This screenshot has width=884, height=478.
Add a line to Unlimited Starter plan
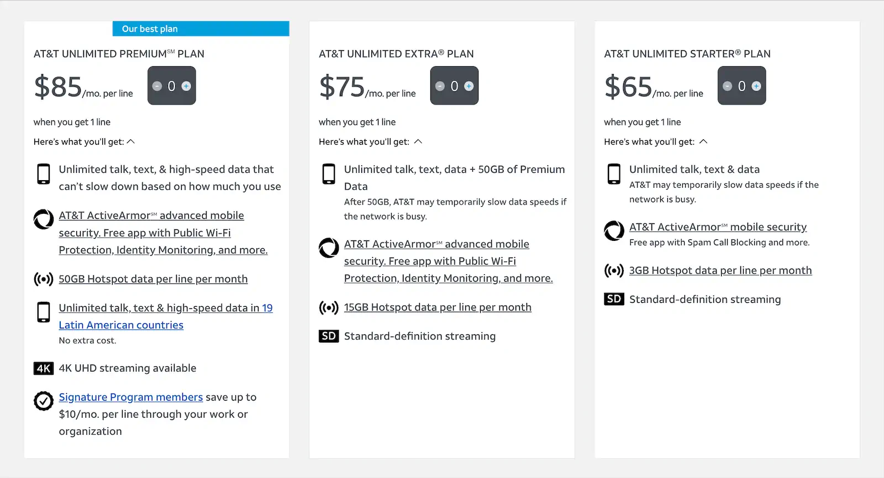(756, 86)
